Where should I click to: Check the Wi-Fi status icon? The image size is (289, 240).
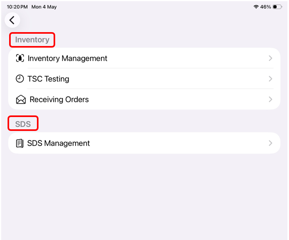(256, 7)
